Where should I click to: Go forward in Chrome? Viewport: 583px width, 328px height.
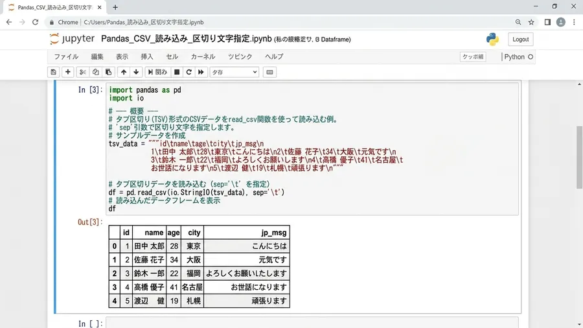point(22,22)
